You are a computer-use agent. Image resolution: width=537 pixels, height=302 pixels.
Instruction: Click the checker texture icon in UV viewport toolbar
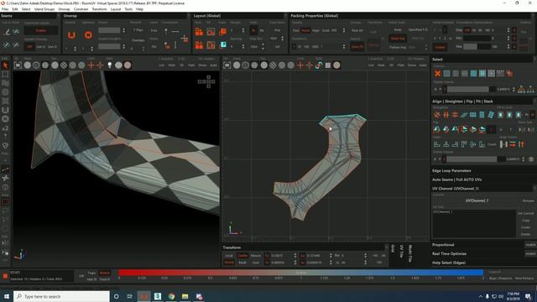click(x=273, y=65)
